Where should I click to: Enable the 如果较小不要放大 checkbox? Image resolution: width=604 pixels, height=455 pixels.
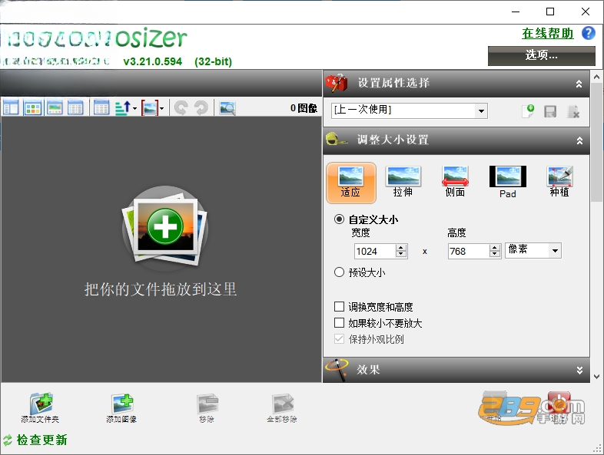[x=339, y=323]
